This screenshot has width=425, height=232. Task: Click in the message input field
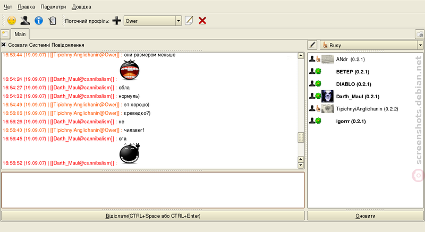(153, 190)
